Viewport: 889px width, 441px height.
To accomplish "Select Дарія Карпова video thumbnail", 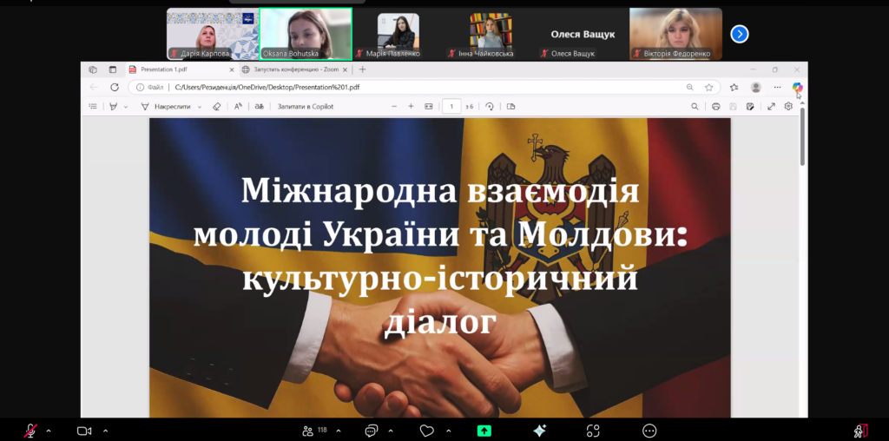I will tap(213, 34).
